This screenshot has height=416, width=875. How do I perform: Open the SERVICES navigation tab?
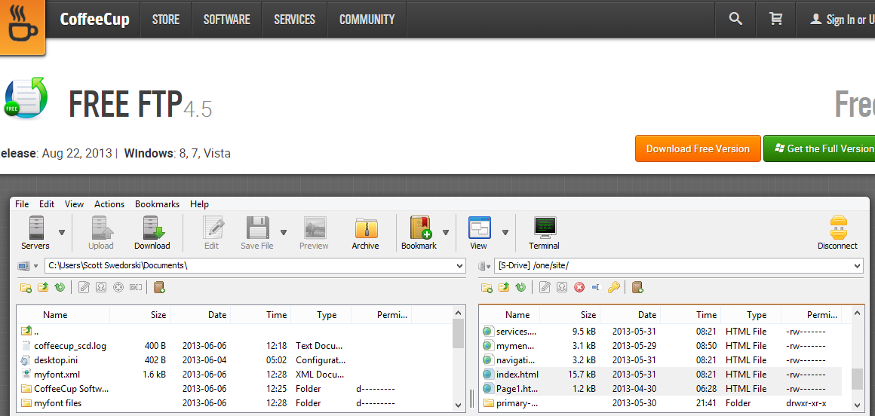pyautogui.click(x=295, y=19)
